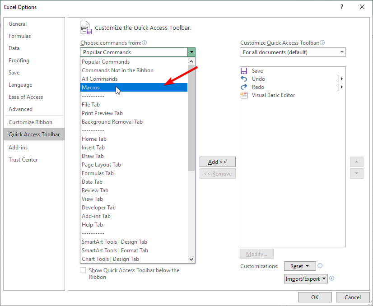Open the Data options category
The width and height of the screenshot is (373, 306).
[x=34, y=48]
